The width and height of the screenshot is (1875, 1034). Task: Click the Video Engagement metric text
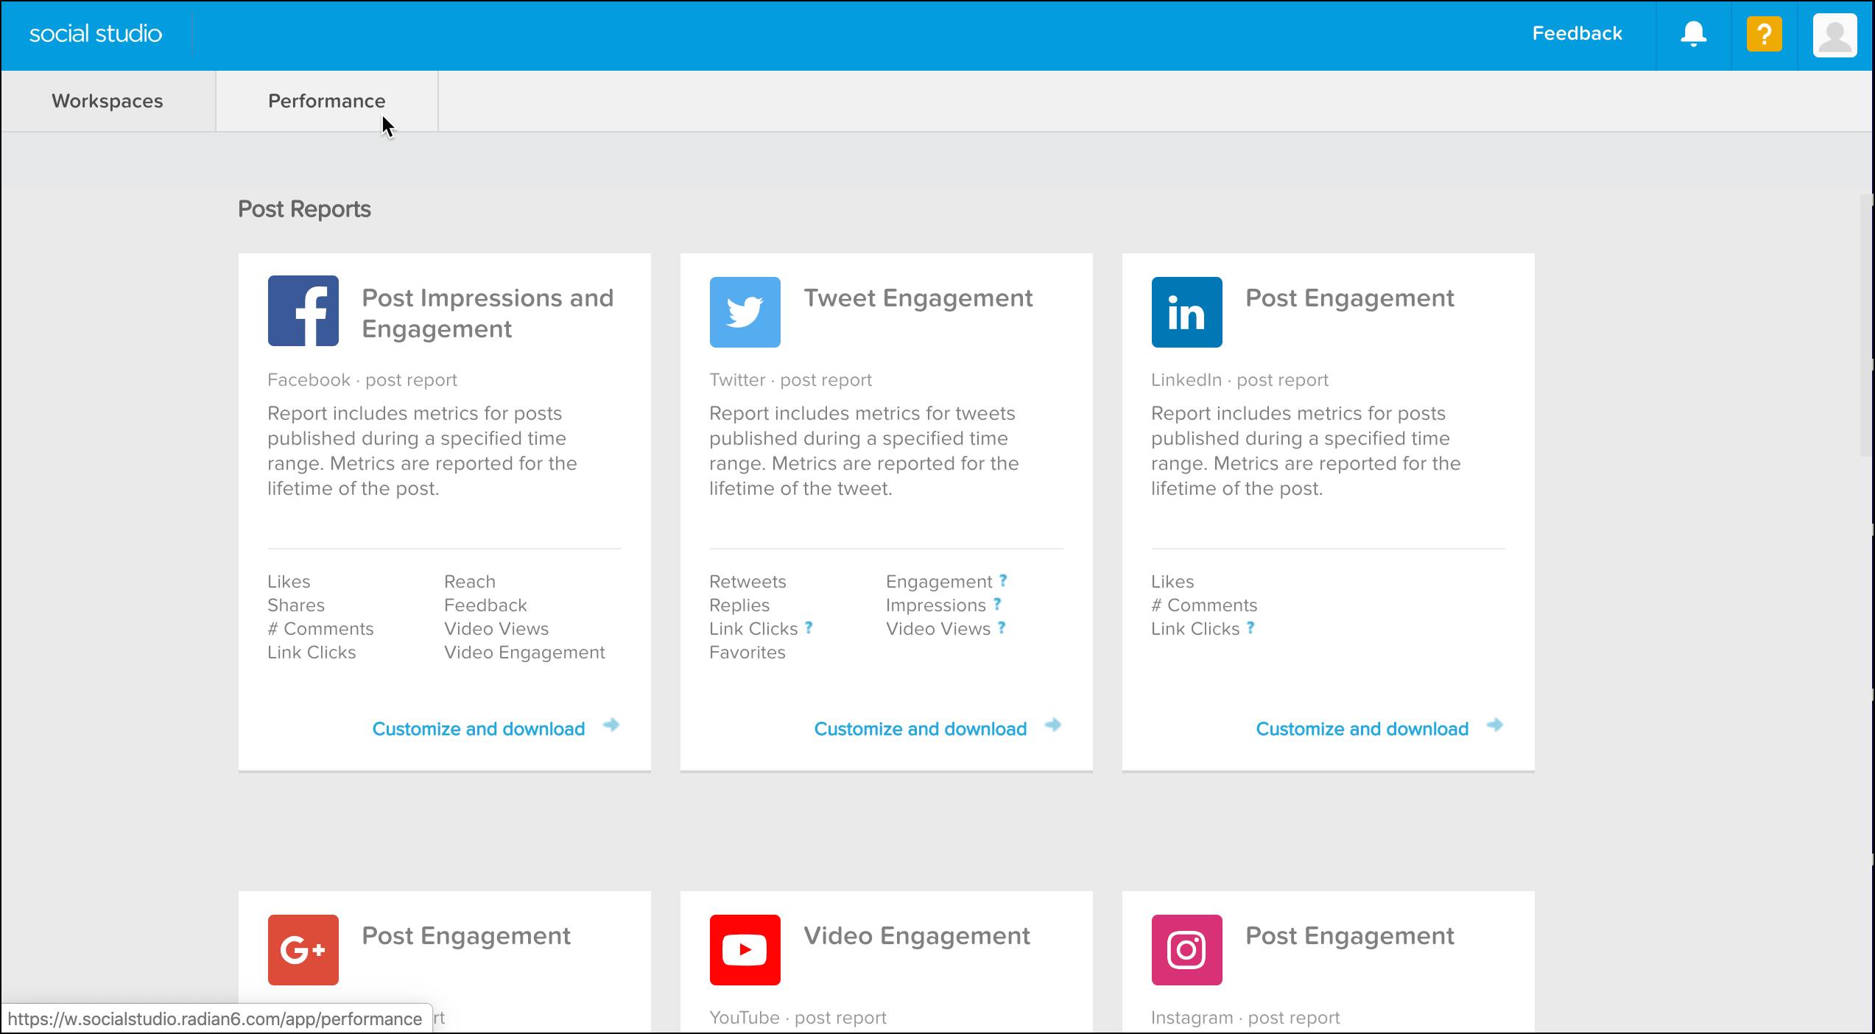524,653
